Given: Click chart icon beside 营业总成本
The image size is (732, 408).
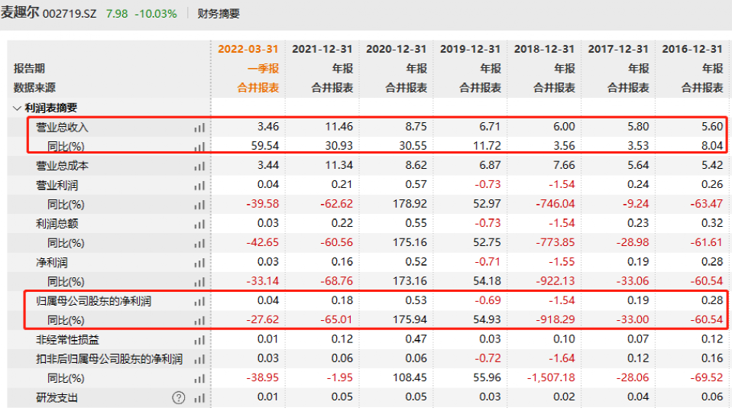Looking at the screenshot, I should 199,166.
